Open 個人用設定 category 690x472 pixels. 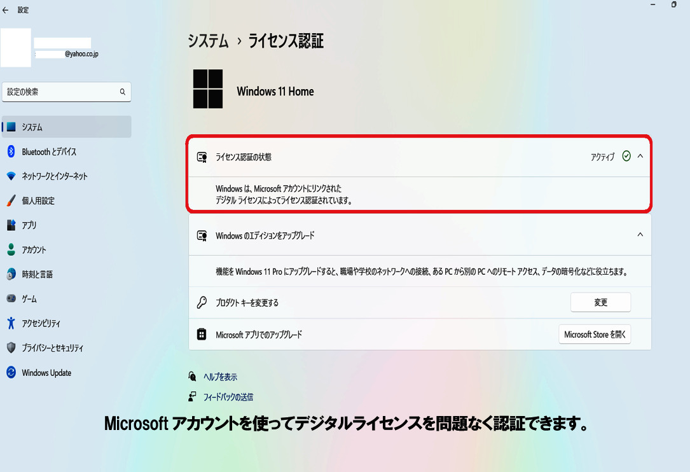66,201
